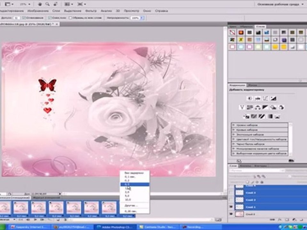
Task: Hide the Слой 1 layer eye icon
Action: pos(231,207)
